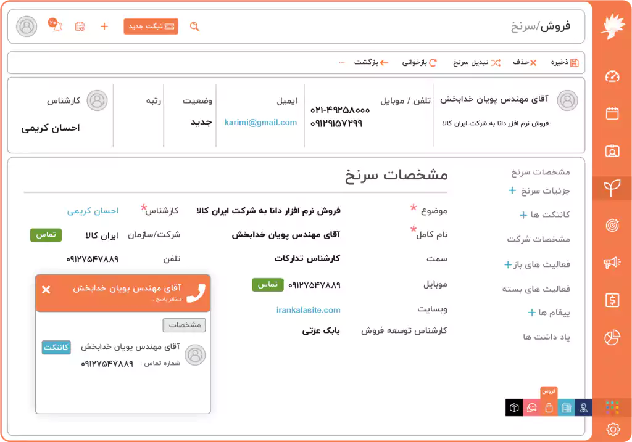Viewport: 632px width, 442px height.
Task: Open the contacts ID-card icon in sidebar
Action: click(612, 150)
